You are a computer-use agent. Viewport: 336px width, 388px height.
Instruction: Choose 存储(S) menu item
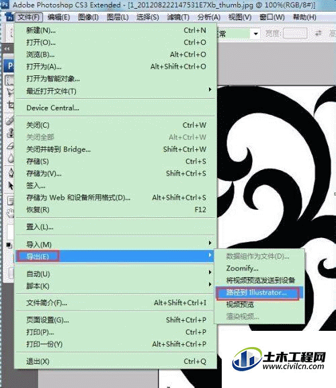(x=116, y=161)
